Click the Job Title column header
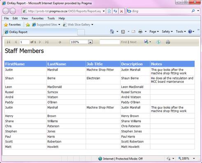Screen dimensions: 202x163 pyautogui.click(x=103, y=64)
